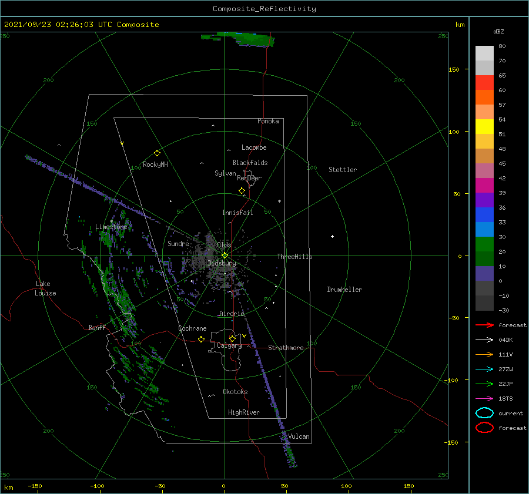Click the magenta 18TS arrow in legend
Image resolution: width=529 pixels, height=494 pixels.
484,399
